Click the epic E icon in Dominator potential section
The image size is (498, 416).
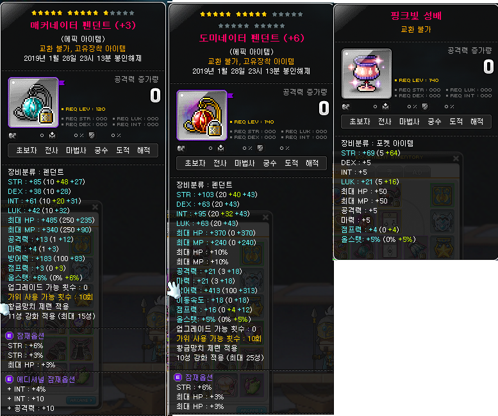[x=178, y=378]
